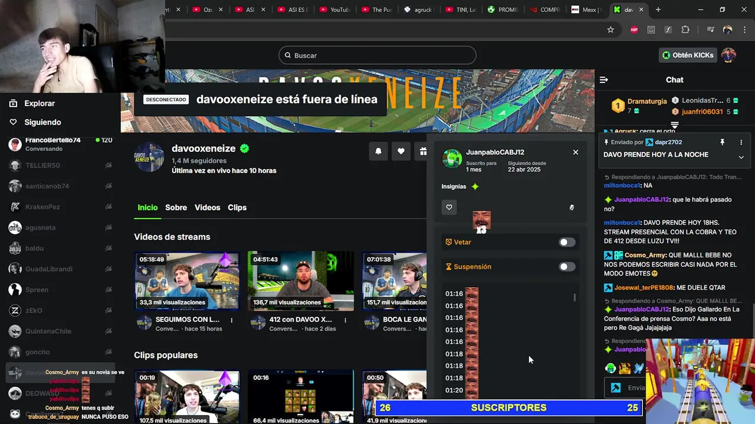The width and height of the screenshot is (755, 424).
Task: Open the Chrome profile avatar in toolbar
Action: [727, 29]
